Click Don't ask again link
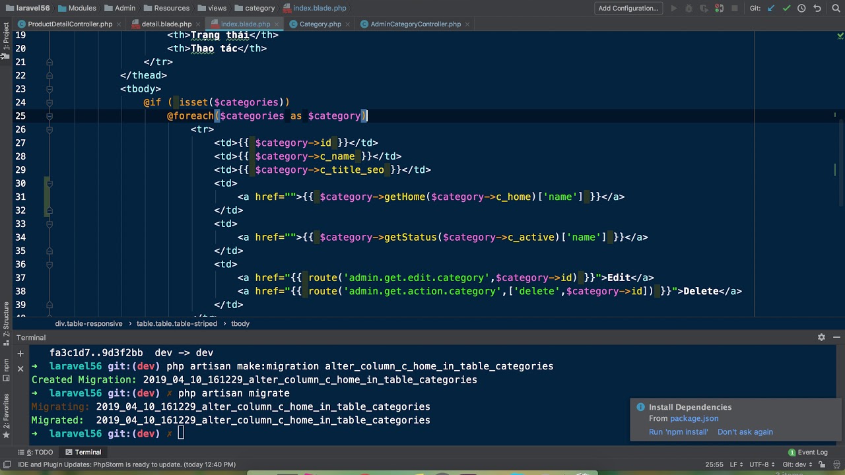 click(x=745, y=432)
